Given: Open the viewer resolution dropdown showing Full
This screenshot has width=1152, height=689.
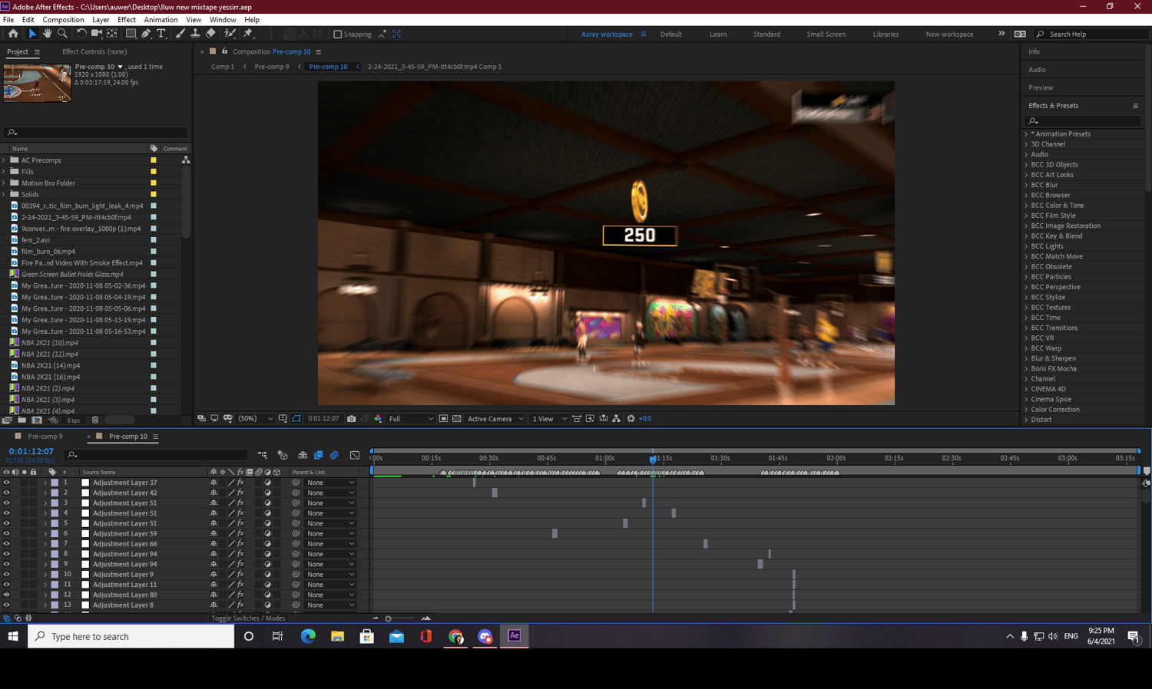Looking at the screenshot, I should [x=411, y=419].
